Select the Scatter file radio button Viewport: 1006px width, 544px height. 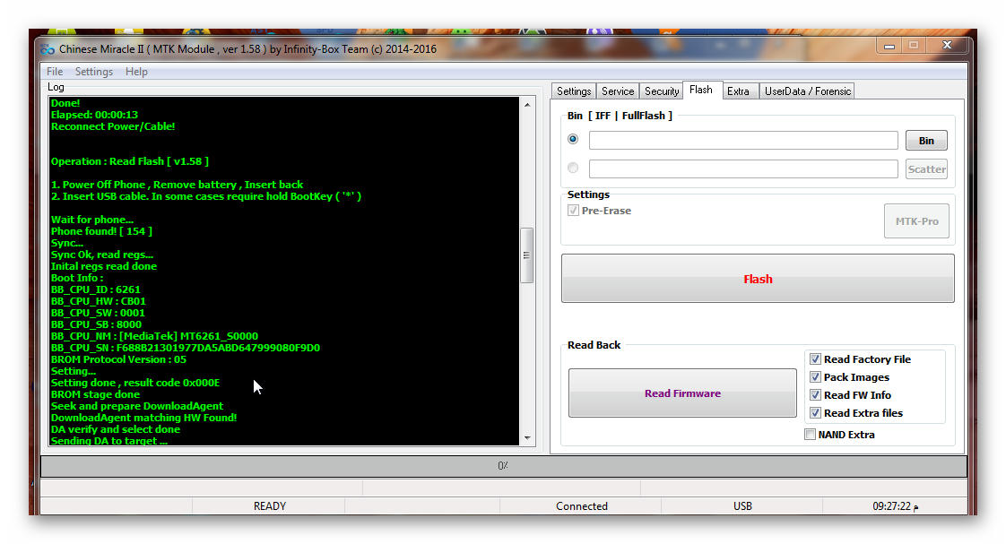573,168
